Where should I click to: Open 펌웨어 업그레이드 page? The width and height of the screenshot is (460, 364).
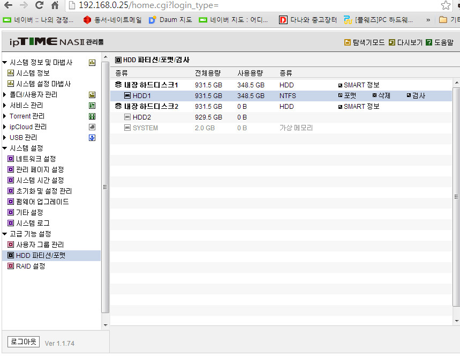pos(38,202)
